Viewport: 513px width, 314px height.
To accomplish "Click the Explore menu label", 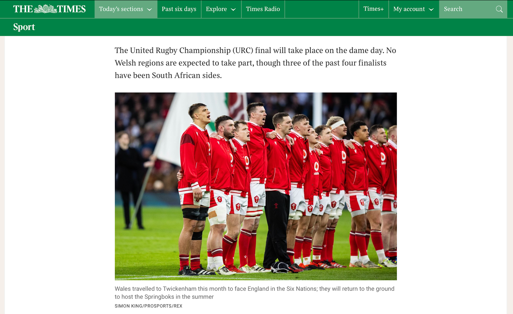I will pyautogui.click(x=216, y=9).
